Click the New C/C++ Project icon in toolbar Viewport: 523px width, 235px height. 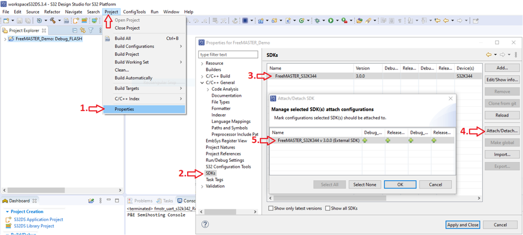261,20
